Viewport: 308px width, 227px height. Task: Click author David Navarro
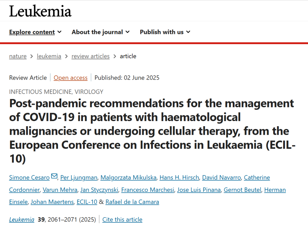pyautogui.click(x=222, y=178)
